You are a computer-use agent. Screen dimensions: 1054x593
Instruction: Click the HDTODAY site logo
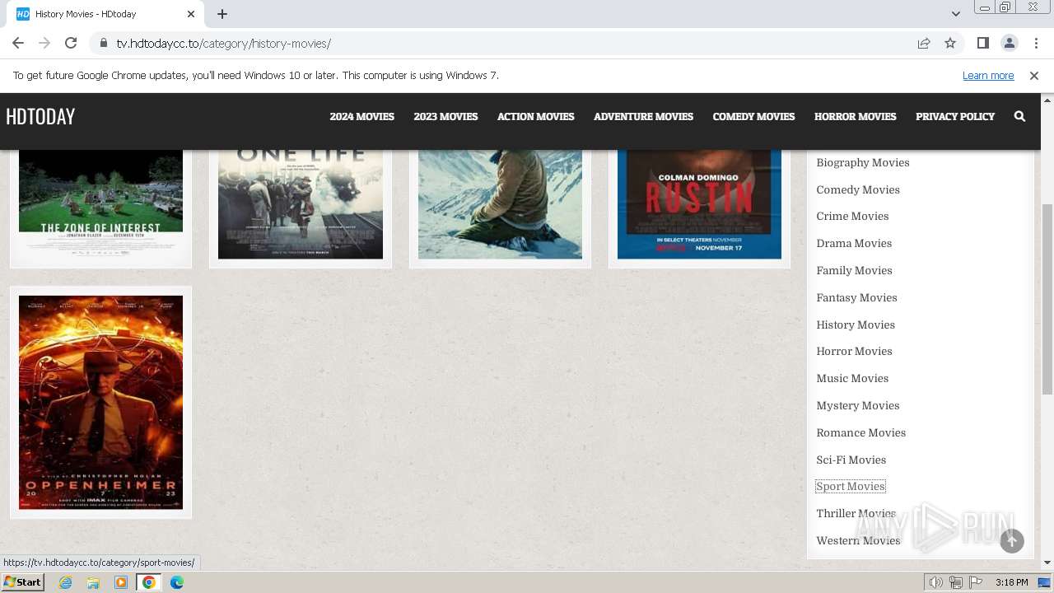(x=40, y=117)
